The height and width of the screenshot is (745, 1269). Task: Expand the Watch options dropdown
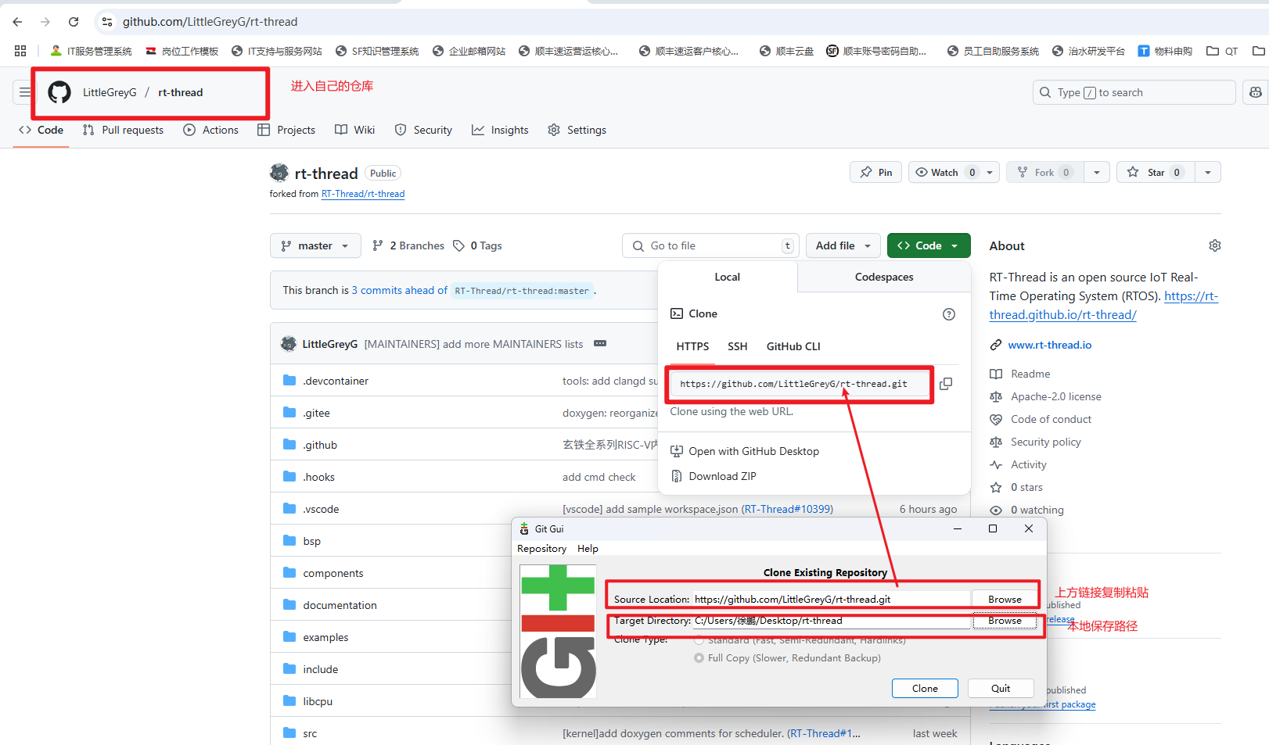[990, 172]
